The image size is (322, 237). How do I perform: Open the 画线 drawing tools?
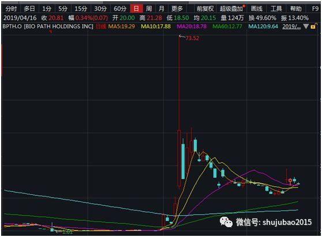[x=256, y=9]
